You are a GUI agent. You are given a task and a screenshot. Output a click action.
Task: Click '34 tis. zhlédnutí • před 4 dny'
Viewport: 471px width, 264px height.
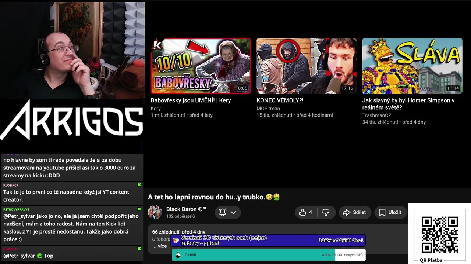394,122
